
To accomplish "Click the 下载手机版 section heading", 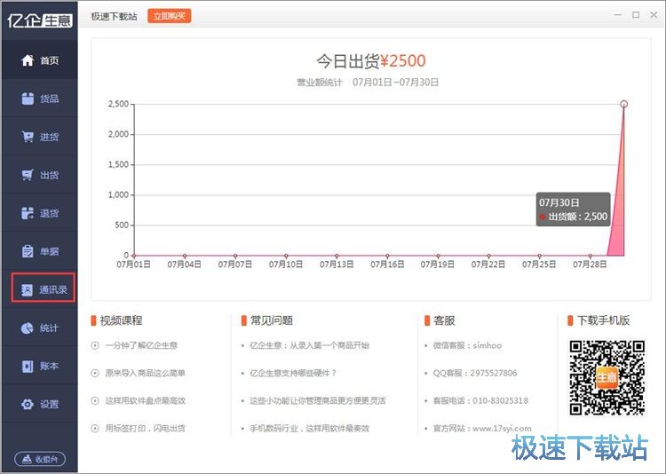I will coord(603,320).
